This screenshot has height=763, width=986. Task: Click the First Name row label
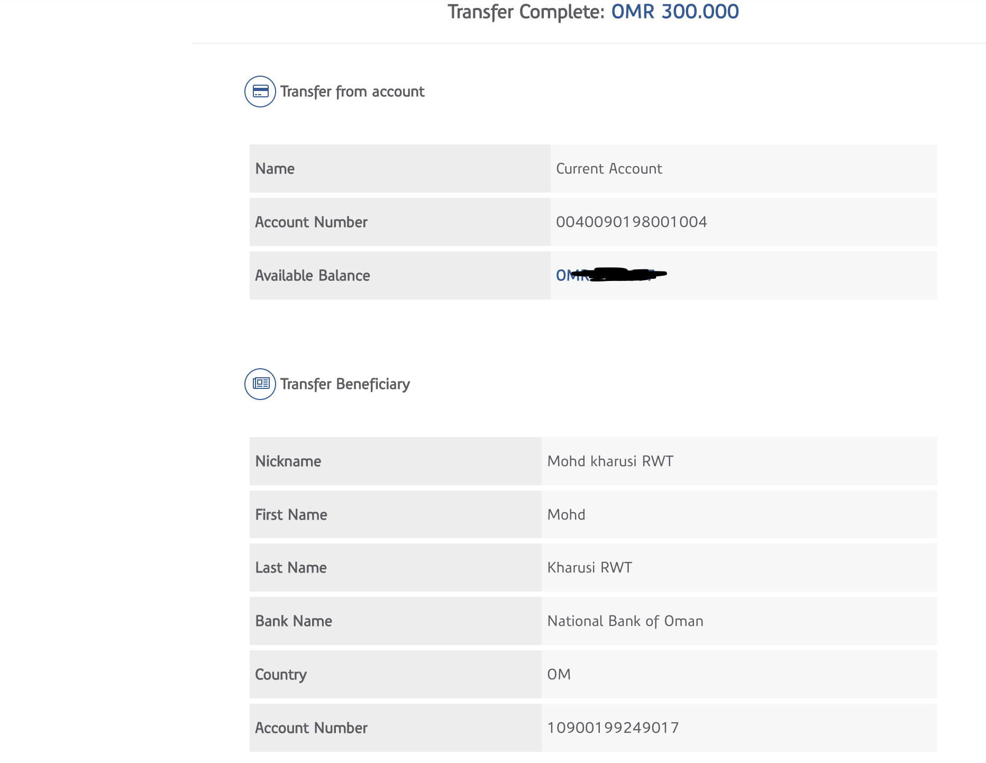pyautogui.click(x=291, y=515)
